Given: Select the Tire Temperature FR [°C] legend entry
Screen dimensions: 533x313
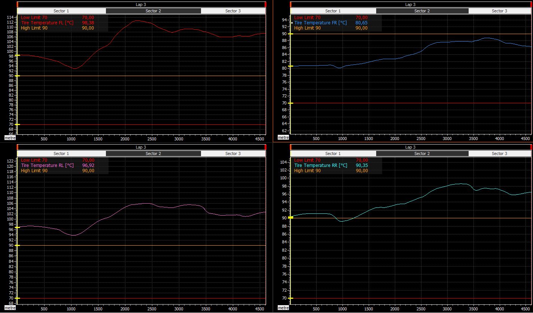Looking at the screenshot, I should (x=320, y=23).
